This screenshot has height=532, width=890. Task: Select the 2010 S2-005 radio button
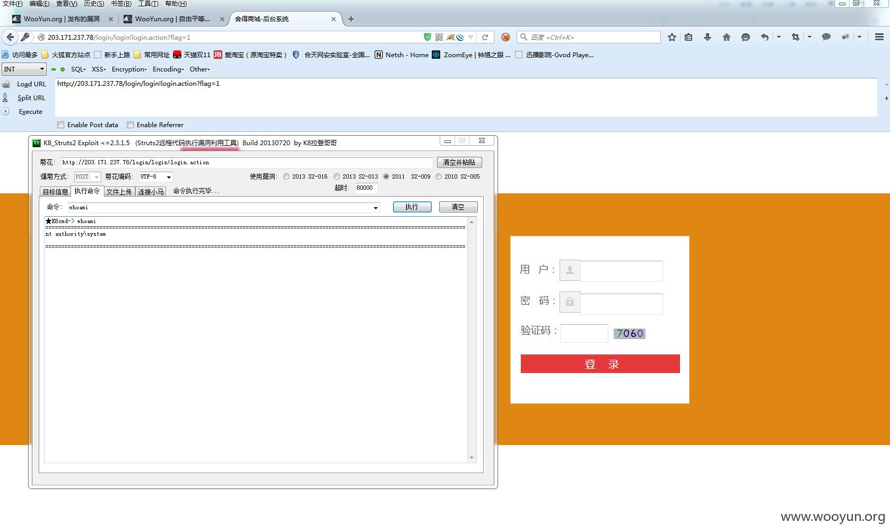439,177
